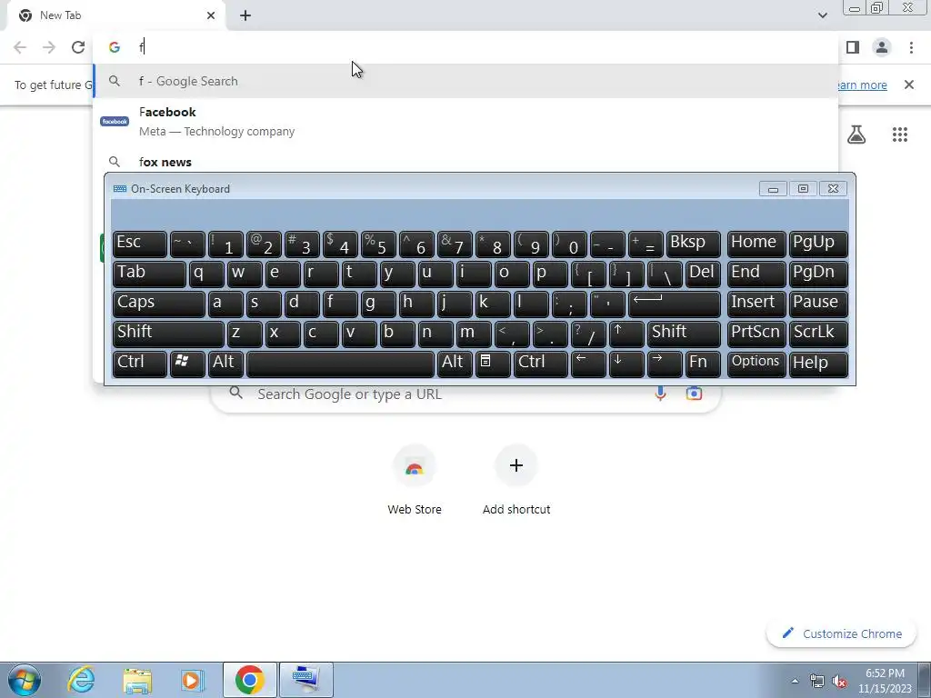
Task: Reload the page with the refresh icon
Action: [x=78, y=47]
